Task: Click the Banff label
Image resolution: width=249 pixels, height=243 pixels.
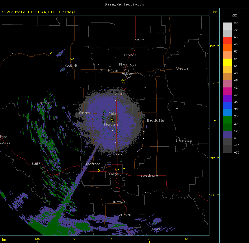Action: 36,164
